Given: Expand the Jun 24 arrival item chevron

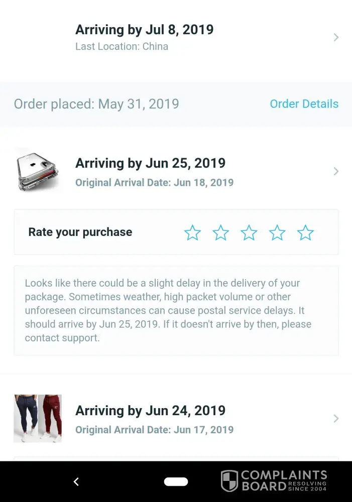Looking at the screenshot, I should [336, 419].
